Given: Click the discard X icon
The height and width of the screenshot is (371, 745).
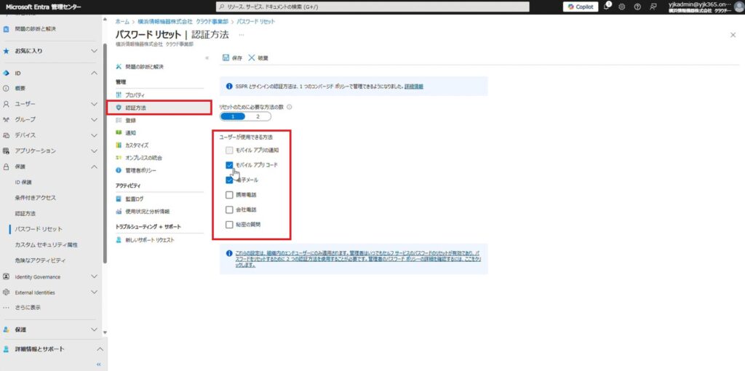Looking at the screenshot, I should coord(251,57).
